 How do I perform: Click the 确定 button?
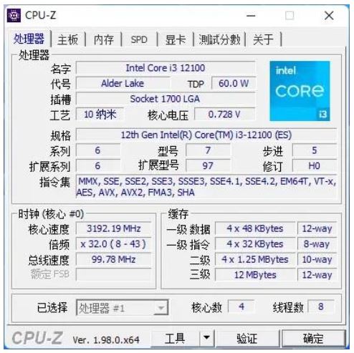coord(313,338)
